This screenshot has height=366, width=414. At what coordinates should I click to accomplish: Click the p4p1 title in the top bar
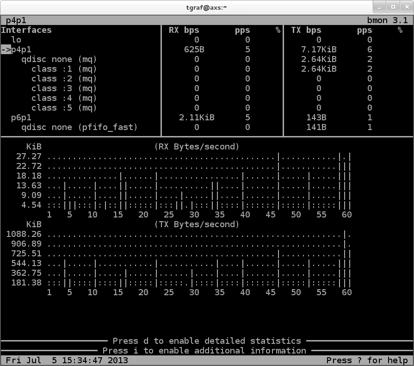[x=16, y=21]
